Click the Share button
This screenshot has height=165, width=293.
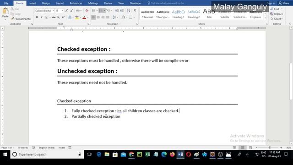tap(284, 3)
